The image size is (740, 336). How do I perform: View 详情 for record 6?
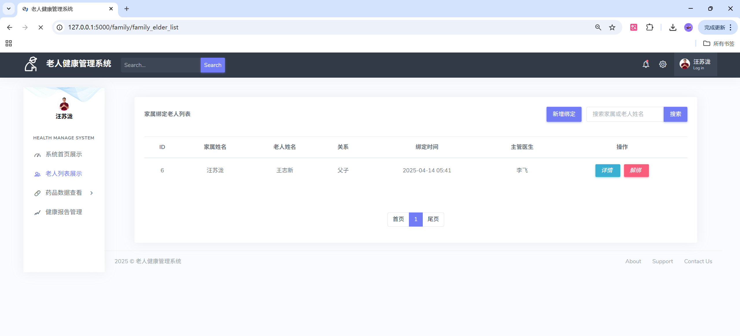click(607, 170)
